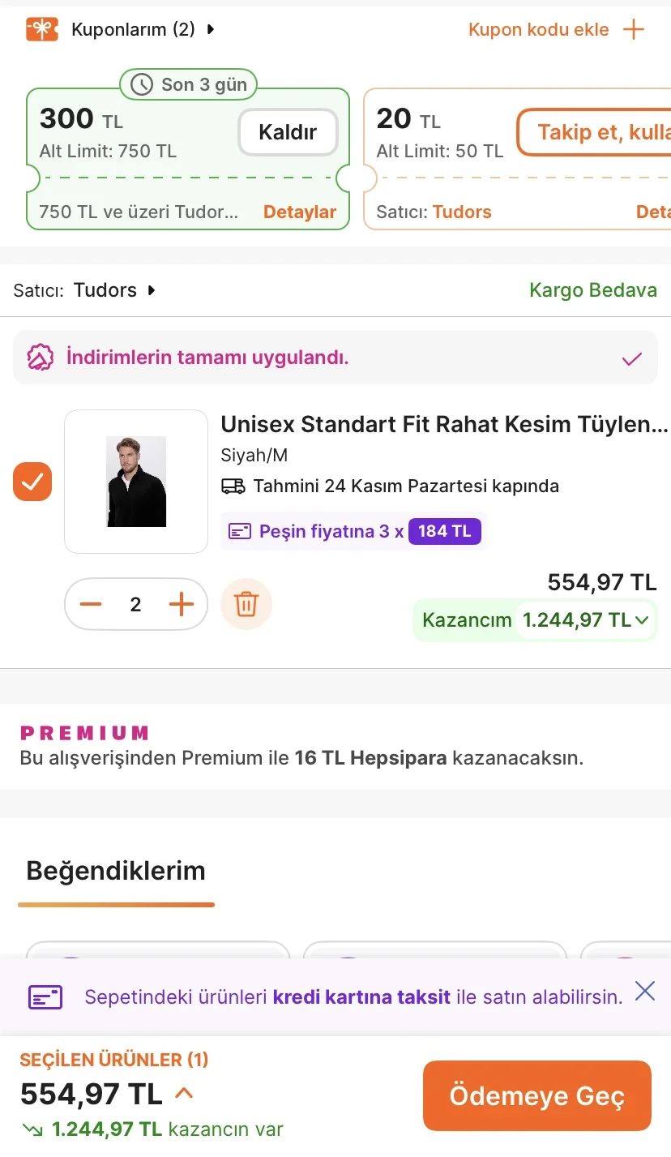Click the installment card icon in banner
This screenshot has width=671, height=1157.
tap(45, 997)
